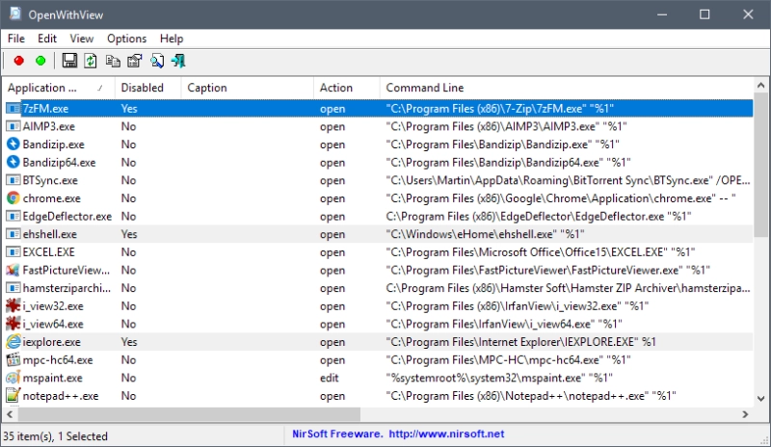Click the OpenWithView title bar app icon
Image resolution: width=771 pixels, height=447 pixels.
15,13
